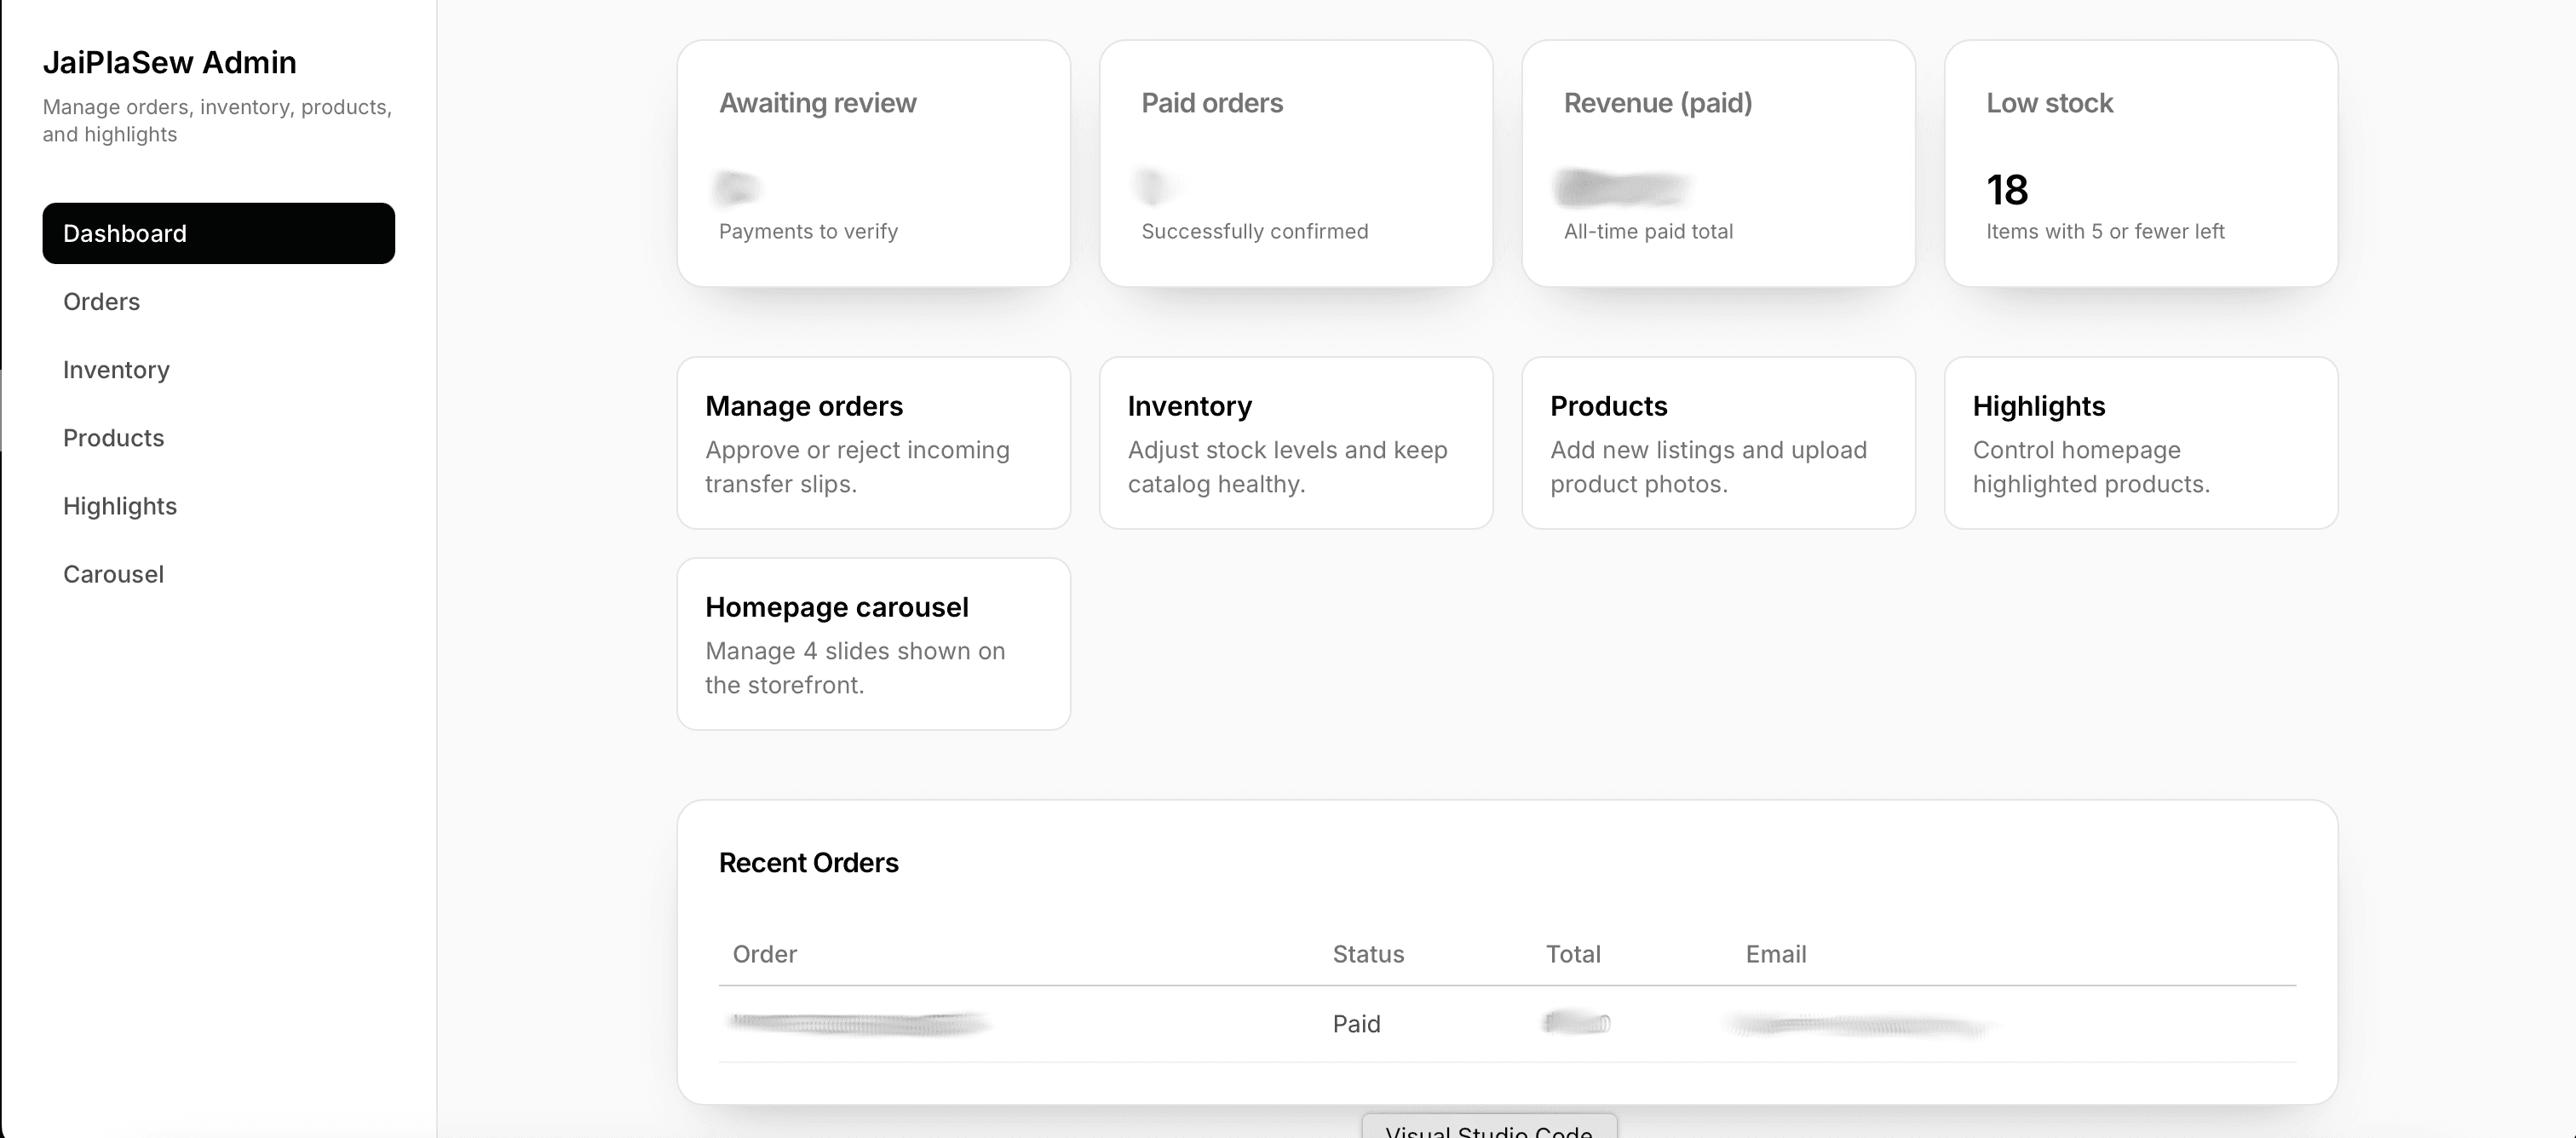Click the Low stock stat card

[2141, 163]
